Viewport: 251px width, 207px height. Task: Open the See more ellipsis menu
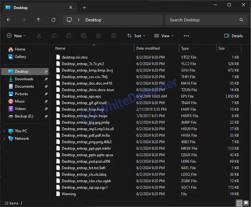[186, 36]
